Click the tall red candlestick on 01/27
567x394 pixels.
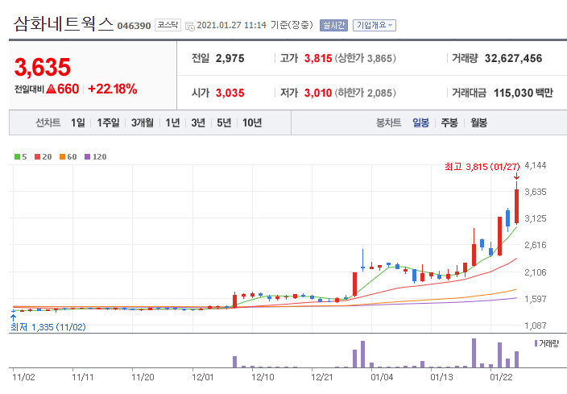click(x=517, y=206)
